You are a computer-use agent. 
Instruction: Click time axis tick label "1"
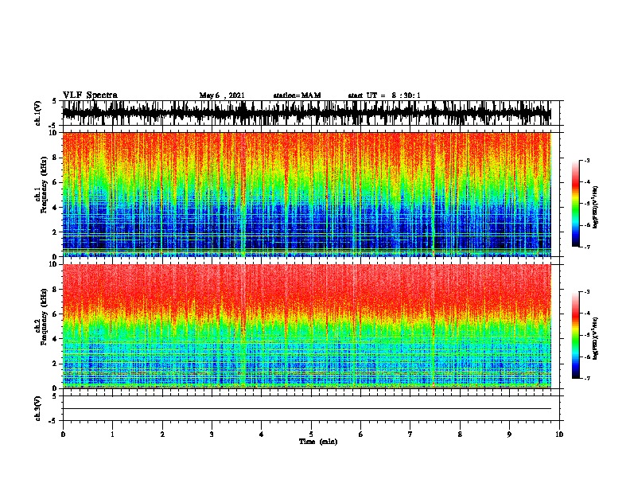pyautogui.click(x=112, y=434)
